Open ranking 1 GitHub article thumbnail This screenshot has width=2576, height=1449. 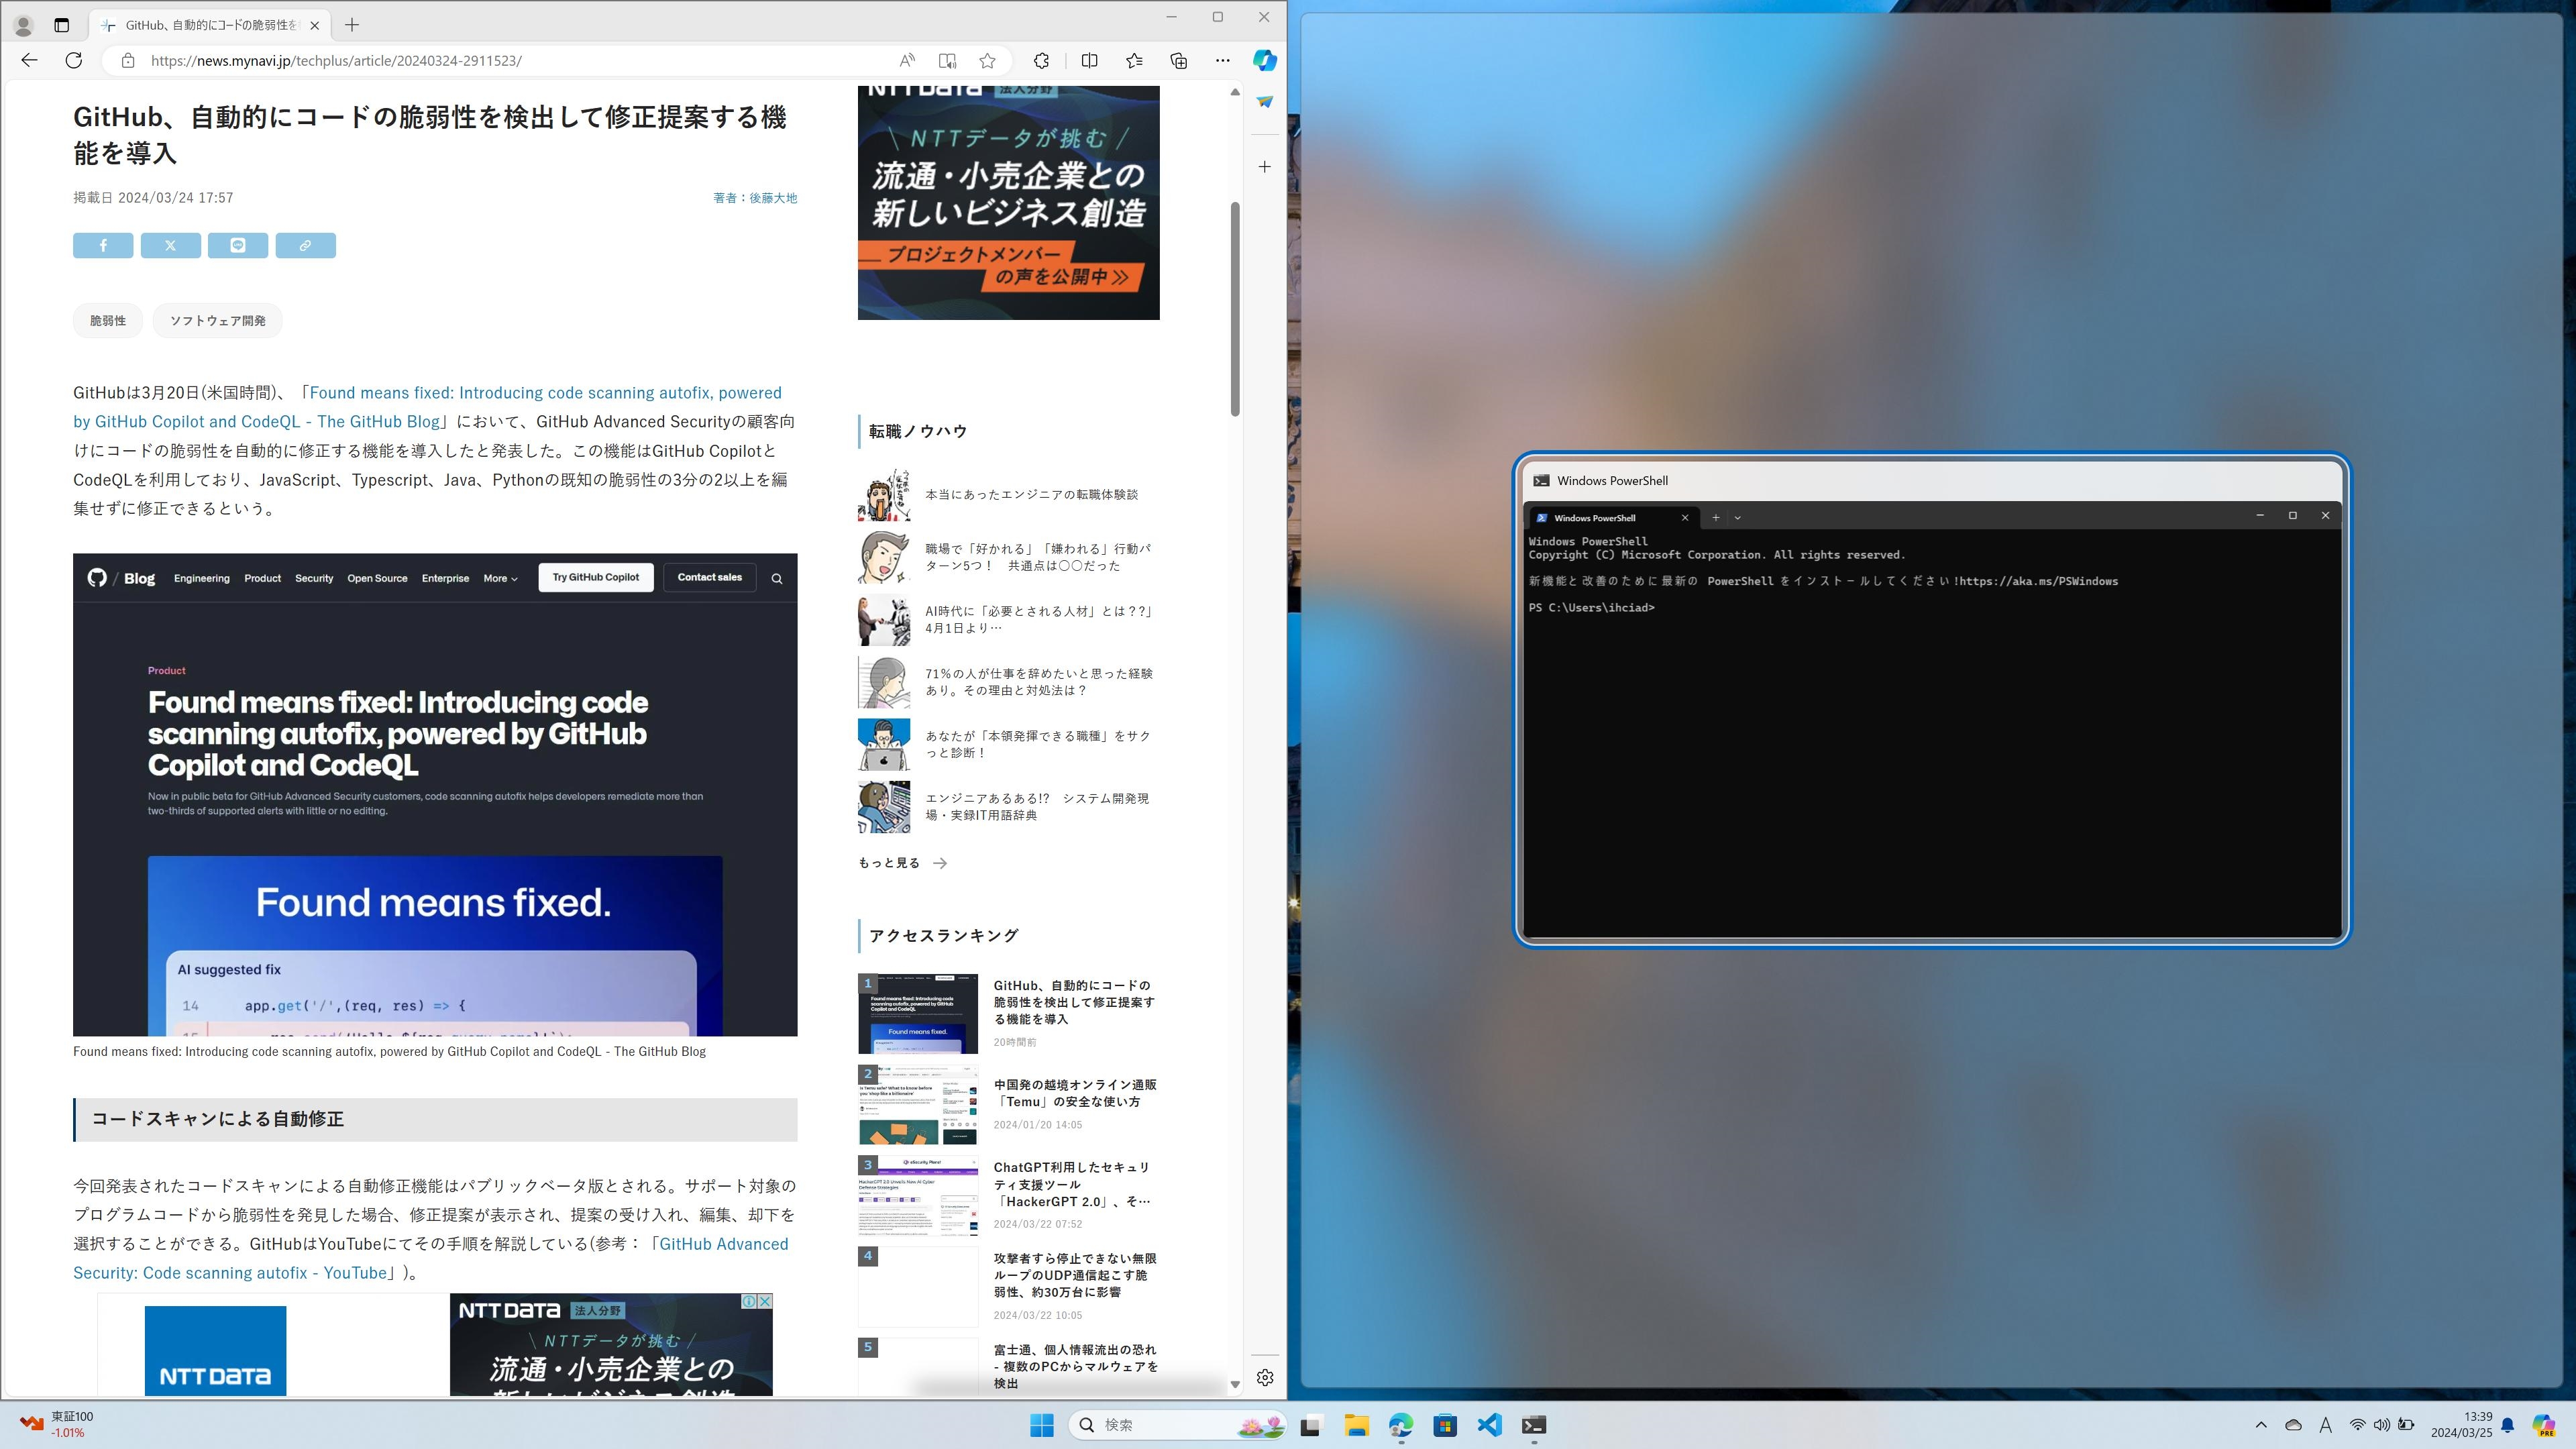click(918, 1013)
